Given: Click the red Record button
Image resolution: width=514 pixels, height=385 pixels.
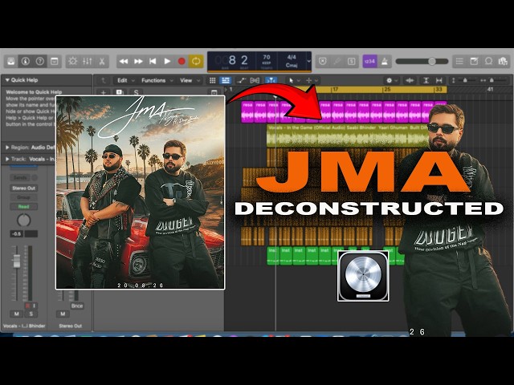Looking at the screenshot, I should [182, 61].
